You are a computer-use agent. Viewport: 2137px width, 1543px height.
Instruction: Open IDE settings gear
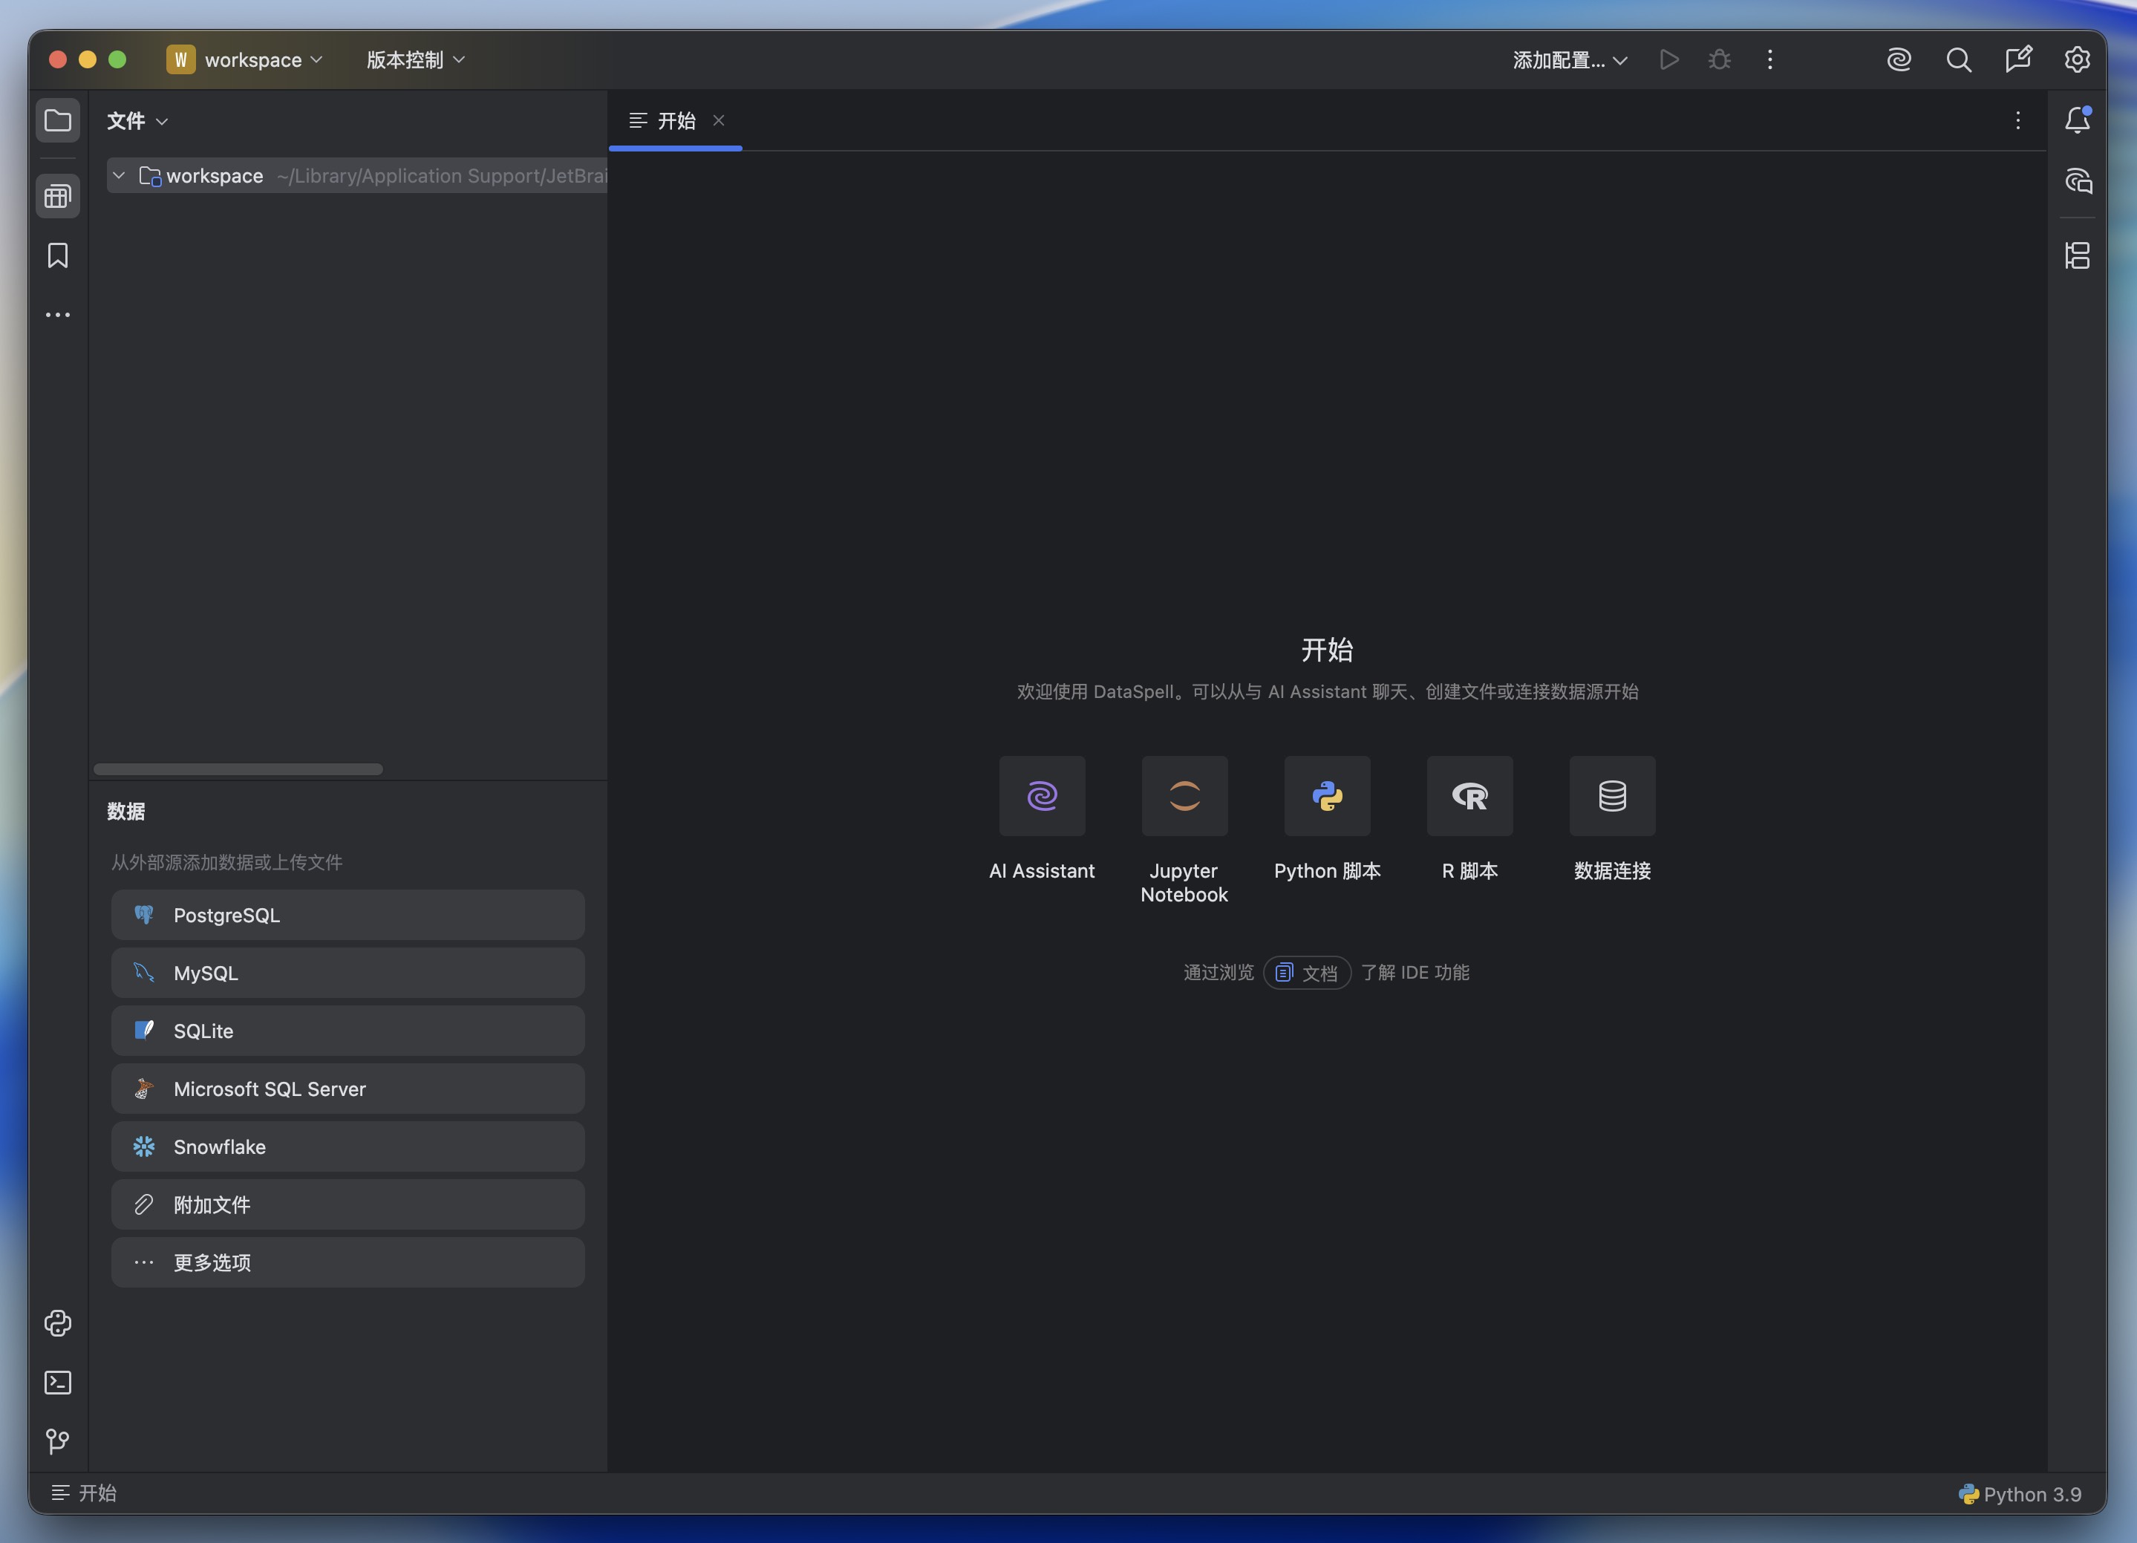tap(2077, 59)
